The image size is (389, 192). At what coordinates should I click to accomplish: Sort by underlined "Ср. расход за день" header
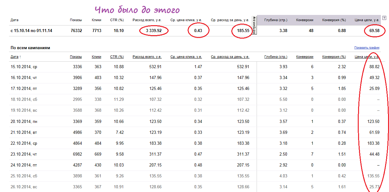tap(230, 57)
